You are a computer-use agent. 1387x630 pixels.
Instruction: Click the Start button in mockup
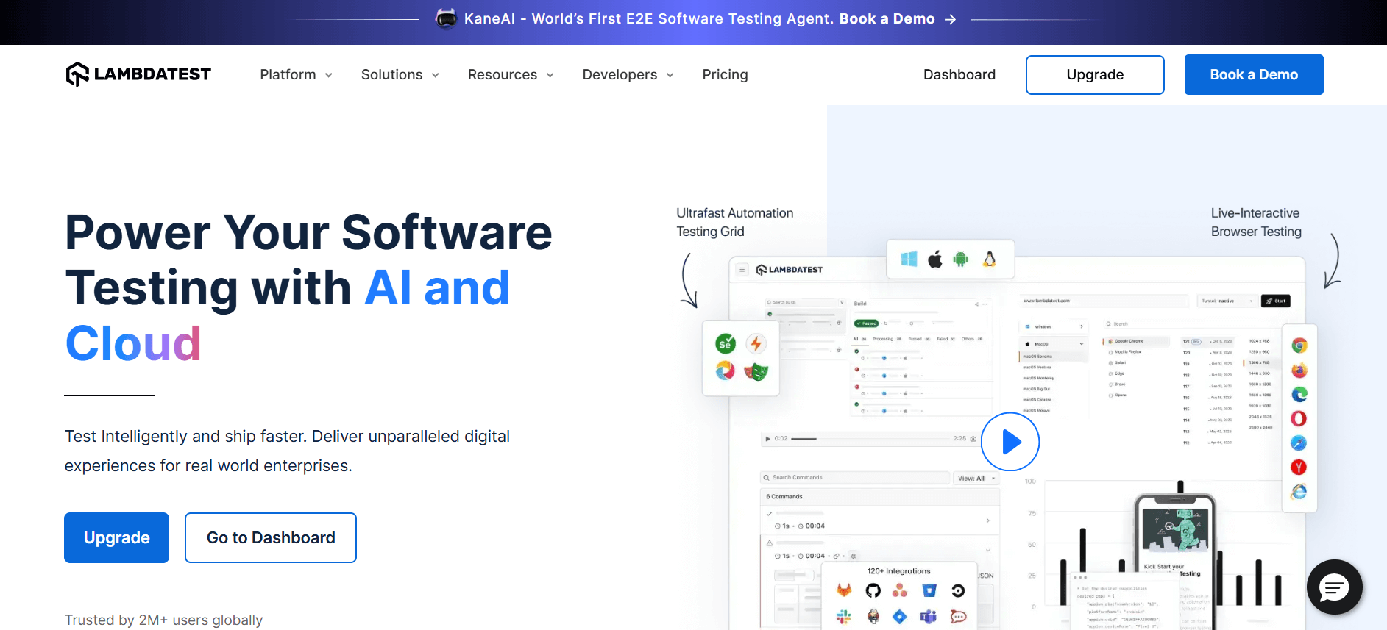click(1276, 301)
